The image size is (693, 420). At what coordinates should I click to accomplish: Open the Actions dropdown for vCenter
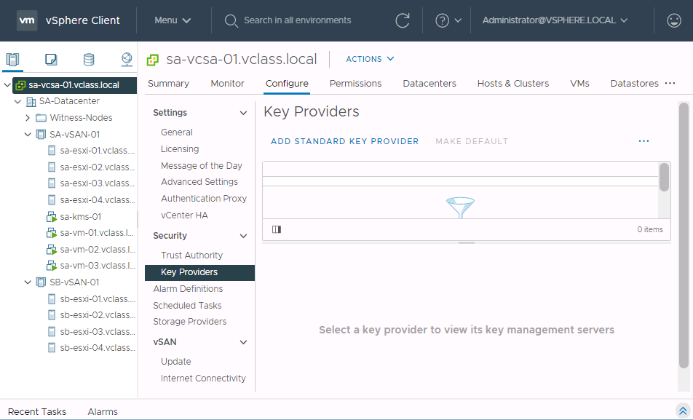pos(370,59)
